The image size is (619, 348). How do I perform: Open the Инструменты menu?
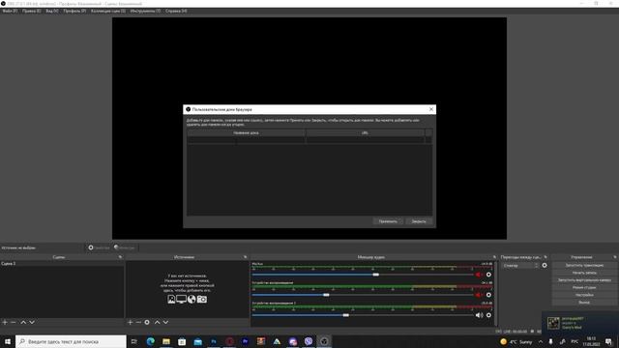point(145,11)
